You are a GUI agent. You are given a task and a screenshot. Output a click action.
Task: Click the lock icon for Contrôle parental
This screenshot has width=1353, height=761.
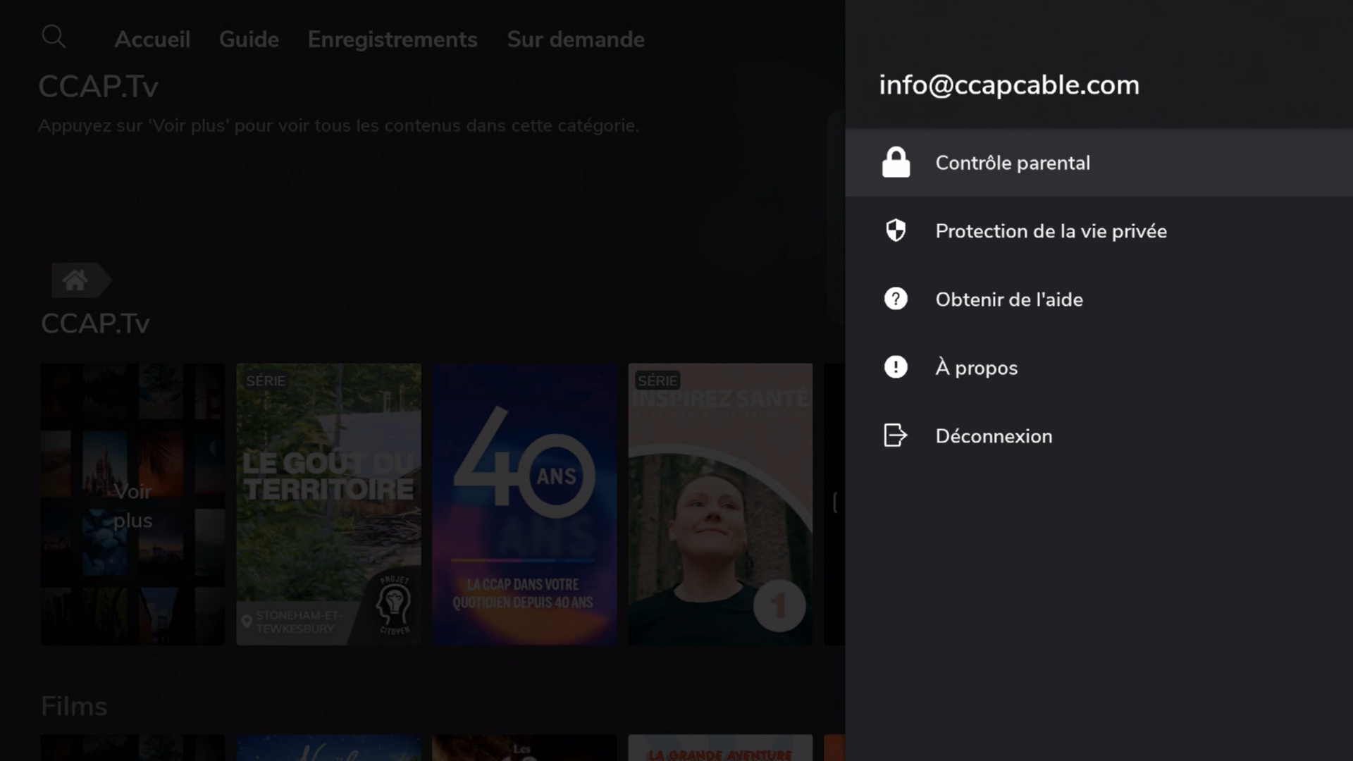[x=896, y=162]
